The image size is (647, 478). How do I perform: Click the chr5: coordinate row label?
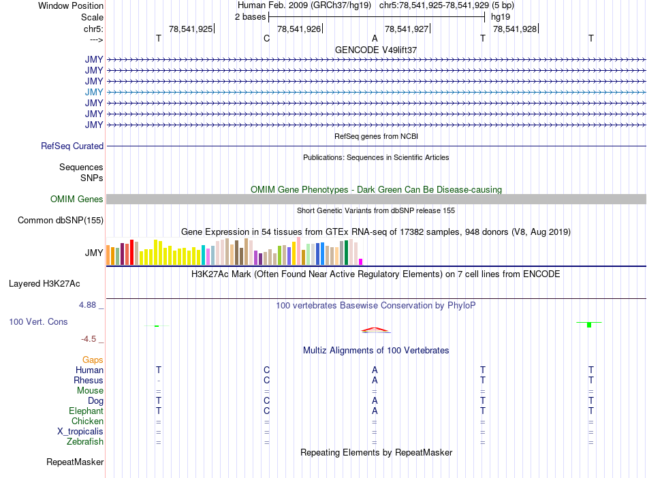coord(93,29)
